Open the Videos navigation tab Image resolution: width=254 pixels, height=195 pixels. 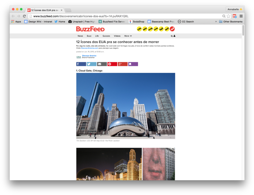coord(117,36)
